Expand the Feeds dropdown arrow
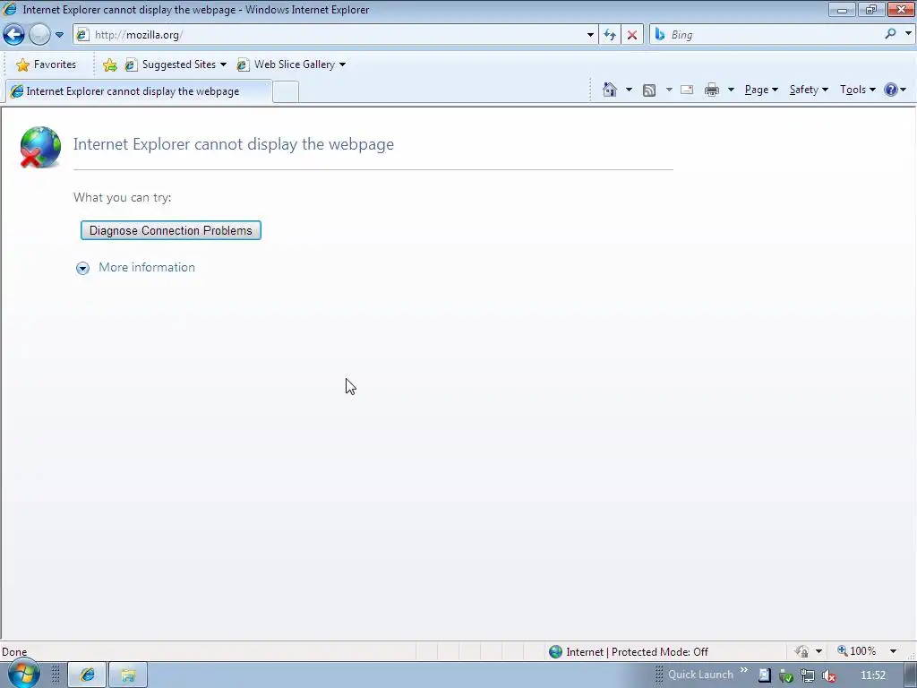The image size is (917, 688). click(668, 90)
